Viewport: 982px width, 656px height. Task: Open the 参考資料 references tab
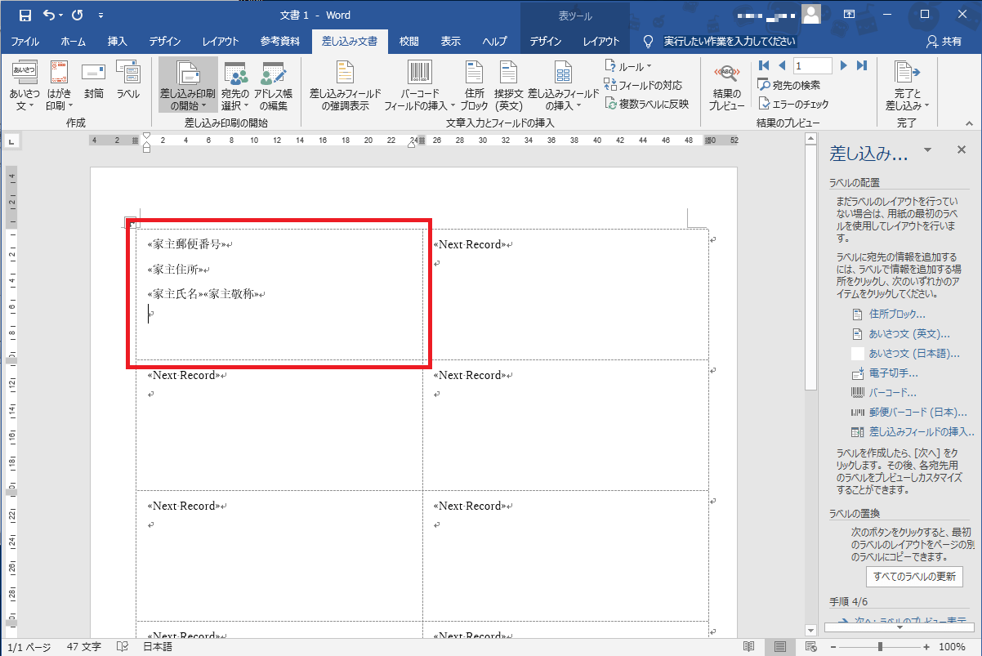coord(279,42)
